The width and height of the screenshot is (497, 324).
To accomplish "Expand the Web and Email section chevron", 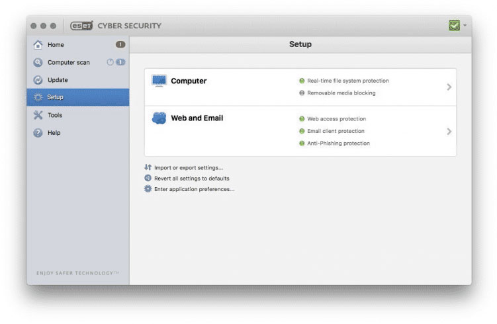I will 449,131.
